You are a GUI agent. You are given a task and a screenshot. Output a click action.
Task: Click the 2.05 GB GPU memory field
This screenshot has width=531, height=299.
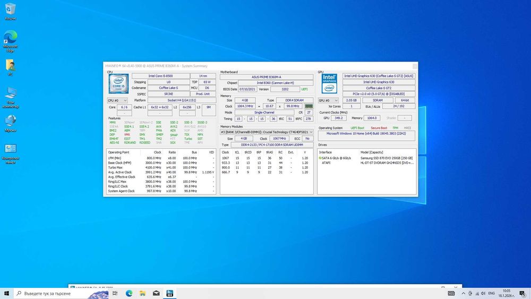tap(352, 100)
